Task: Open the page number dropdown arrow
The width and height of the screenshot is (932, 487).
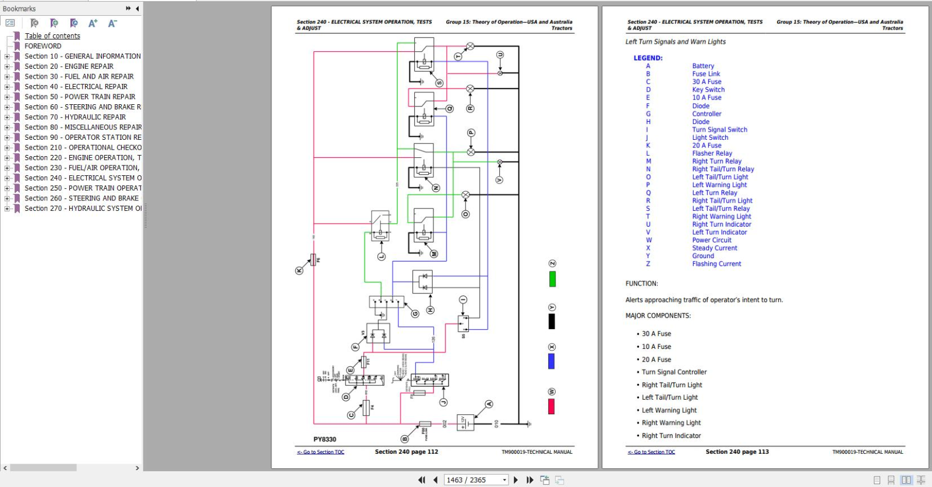Action: tap(504, 480)
